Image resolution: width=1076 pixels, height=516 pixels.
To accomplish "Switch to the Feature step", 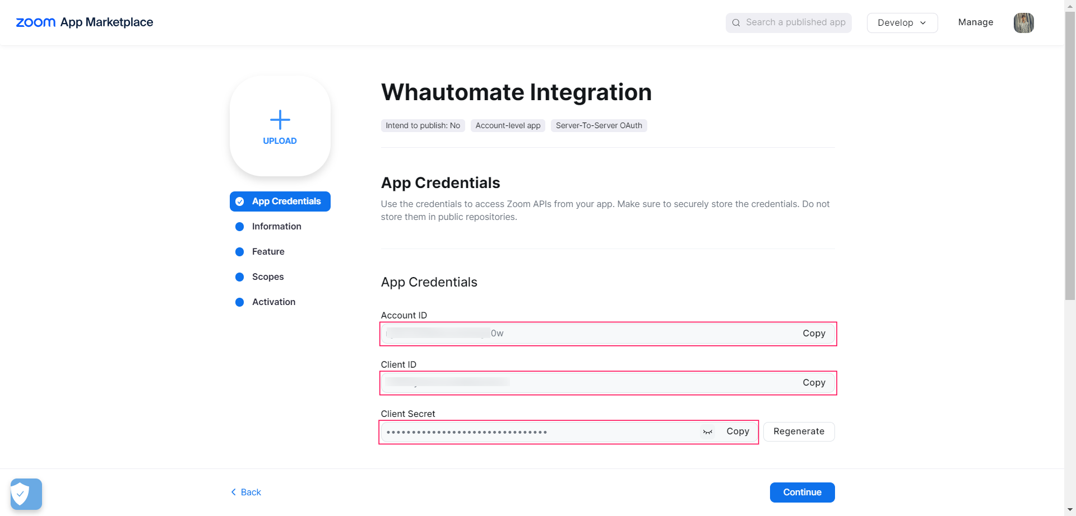I will pos(268,252).
